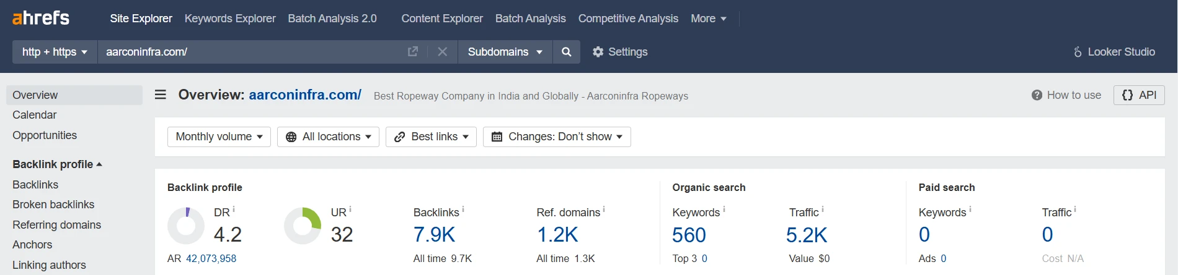Collapse the Backlink profile sidebar section
This screenshot has height=275, width=1178.
58,164
